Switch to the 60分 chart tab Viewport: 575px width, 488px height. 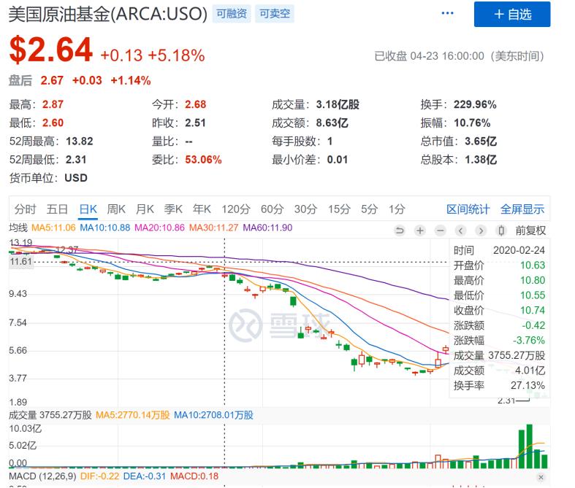[x=272, y=209]
